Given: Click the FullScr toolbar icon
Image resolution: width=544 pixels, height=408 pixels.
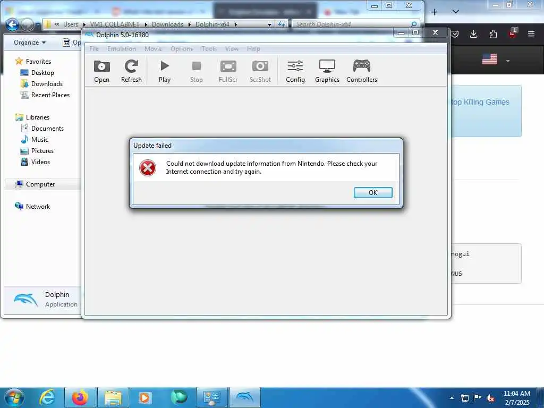Looking at the screenshot, I should point(228,71).
